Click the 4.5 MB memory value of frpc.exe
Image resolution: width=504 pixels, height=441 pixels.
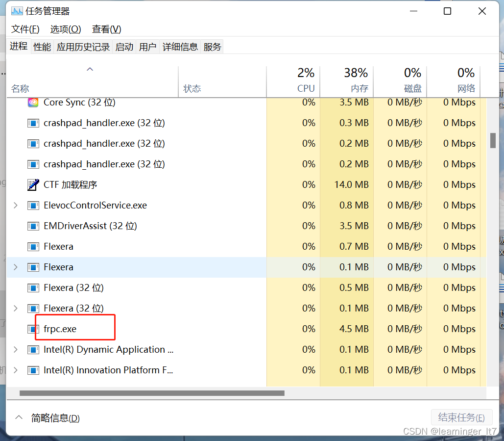(x=354, y=329)
